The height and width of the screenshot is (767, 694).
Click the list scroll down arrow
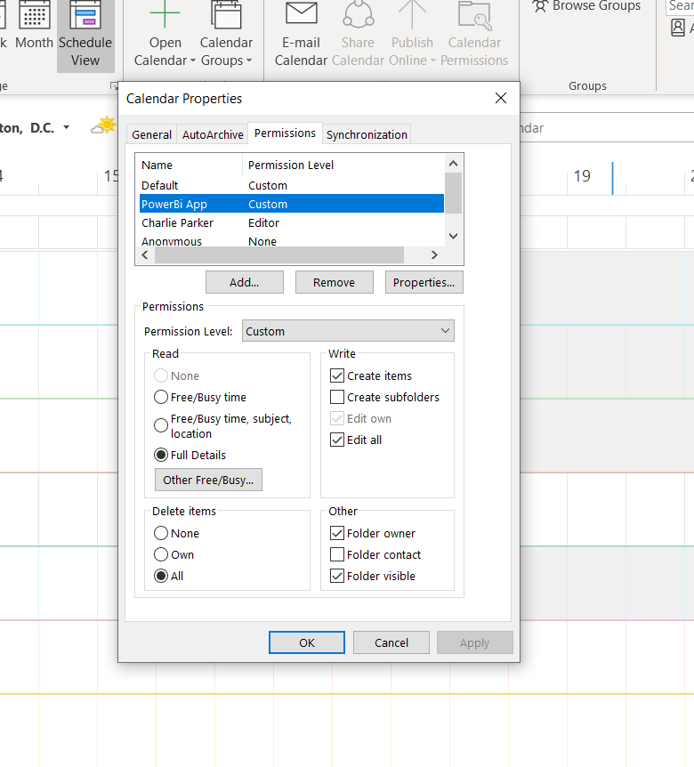click(x=453, y=236)
